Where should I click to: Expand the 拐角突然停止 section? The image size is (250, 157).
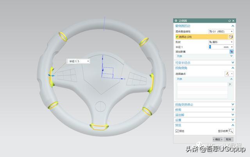pyautogui.click(x=233, y=104)
